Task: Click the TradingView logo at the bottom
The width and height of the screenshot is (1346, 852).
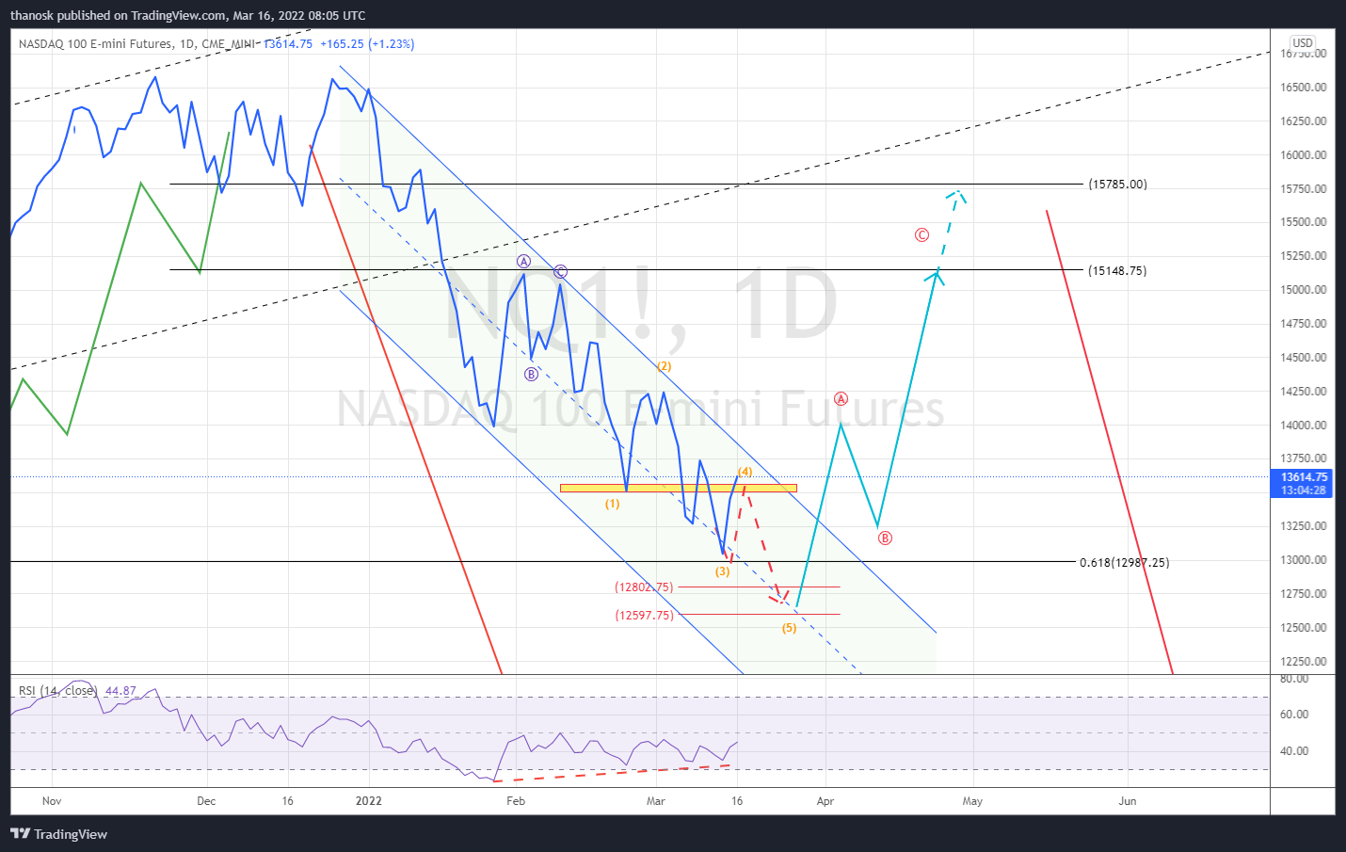Action: click(x=58, y=834)
